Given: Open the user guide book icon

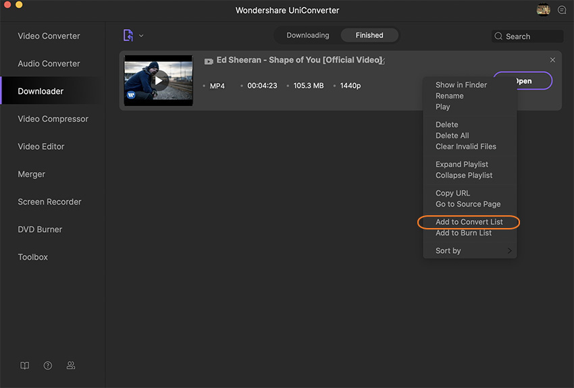Looking at the screenshot, I should pyautogui.click(x=25, y=366).
